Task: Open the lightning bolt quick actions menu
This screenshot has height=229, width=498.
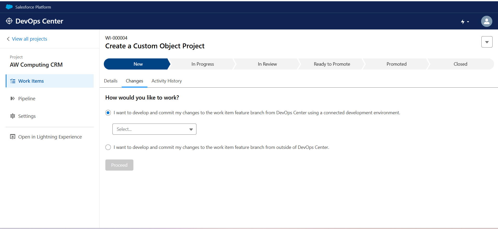Action: click(465, 22)
